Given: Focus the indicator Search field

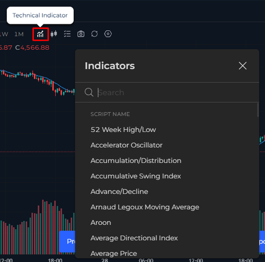Looking at the screenshot, I should 167,92.
